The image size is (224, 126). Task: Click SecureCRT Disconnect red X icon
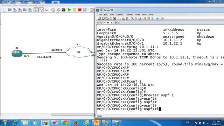coord(114,19)
